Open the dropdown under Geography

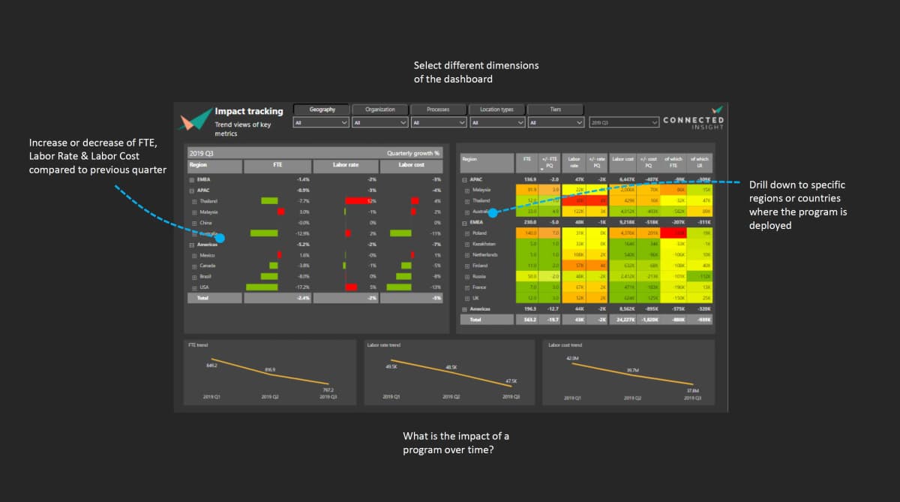click(320, 122)
